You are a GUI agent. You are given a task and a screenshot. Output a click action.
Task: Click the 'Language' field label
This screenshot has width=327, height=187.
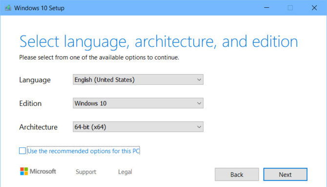click(35, 80)
